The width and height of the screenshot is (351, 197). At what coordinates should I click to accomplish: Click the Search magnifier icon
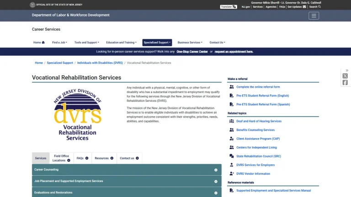319,7
